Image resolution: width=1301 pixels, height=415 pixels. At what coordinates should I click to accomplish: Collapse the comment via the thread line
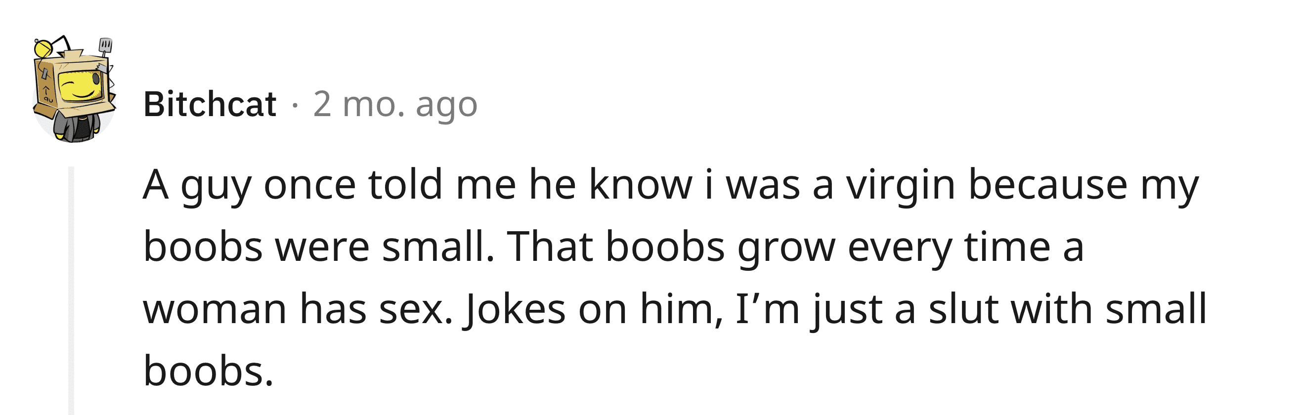coord(71,291)
